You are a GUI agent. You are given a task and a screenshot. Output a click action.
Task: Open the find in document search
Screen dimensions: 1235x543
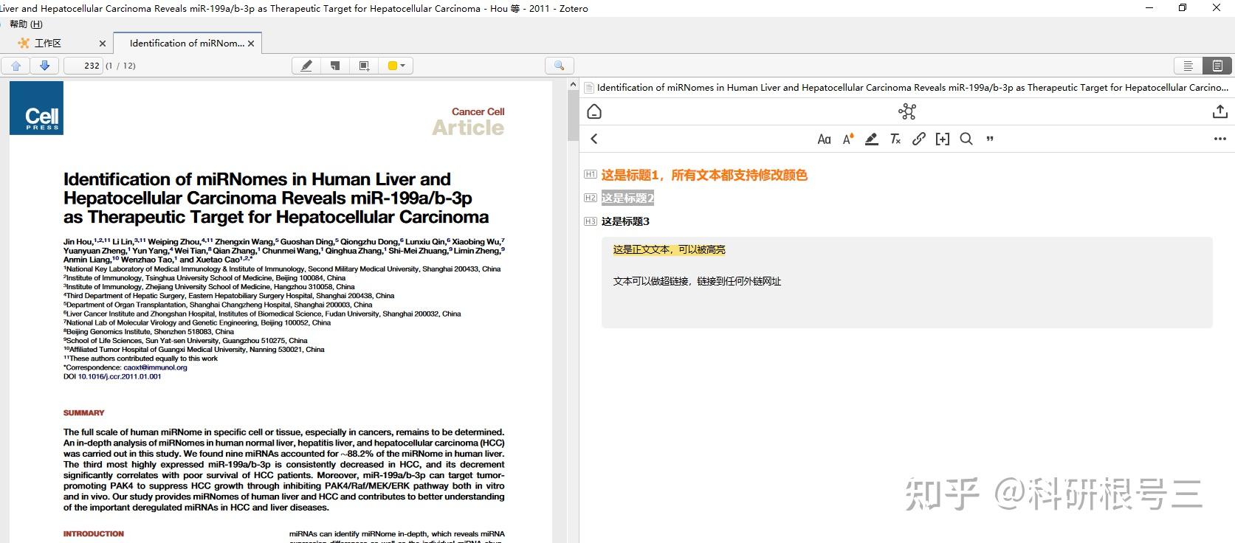559,66
